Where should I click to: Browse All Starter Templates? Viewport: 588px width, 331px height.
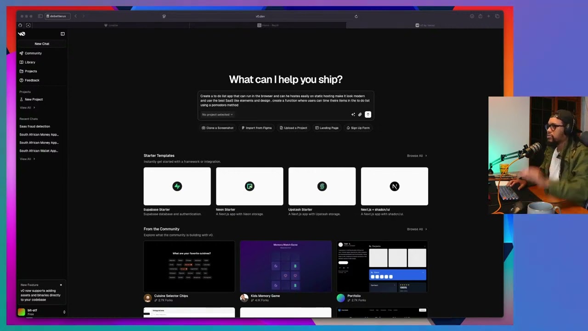pyautogui.click(x=417, y=156)
